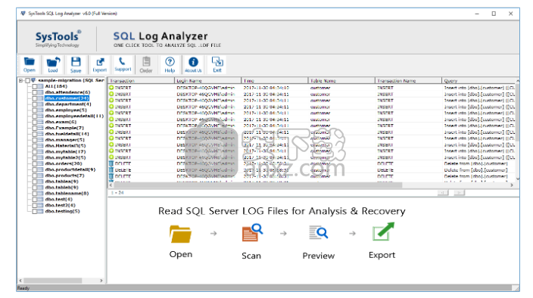Click the Table Name column header
Screen dimensions: 533x298
pos(341,81)
